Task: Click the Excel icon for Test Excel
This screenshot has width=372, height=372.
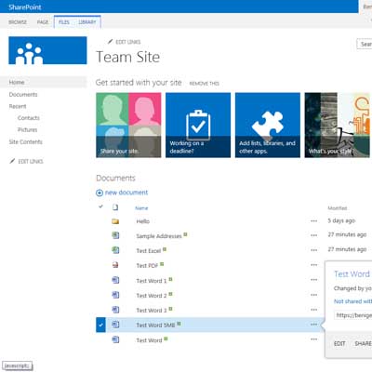Action: coord(115,250)
